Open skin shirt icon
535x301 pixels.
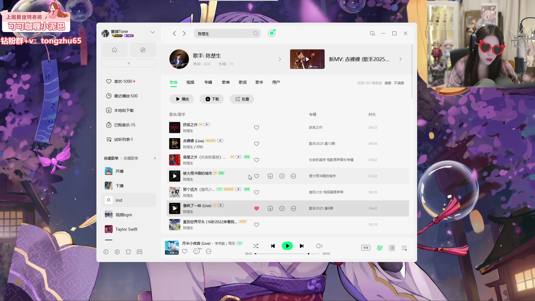click(128, 252)
